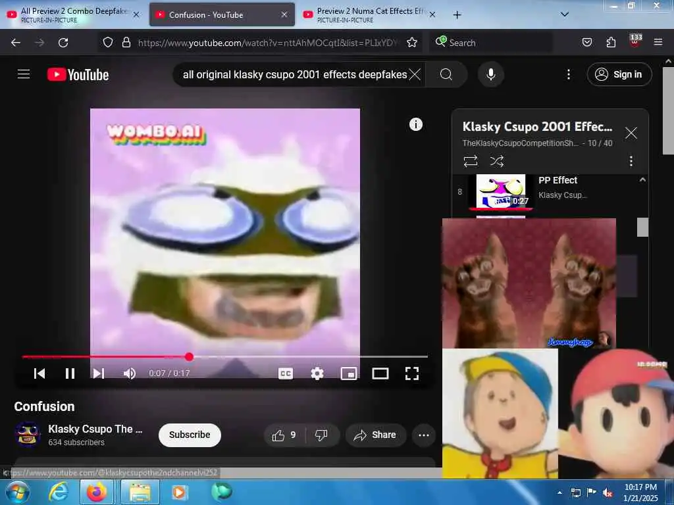
Task: Open Klasky Csupo The channel name link
Action: point(95,429)
